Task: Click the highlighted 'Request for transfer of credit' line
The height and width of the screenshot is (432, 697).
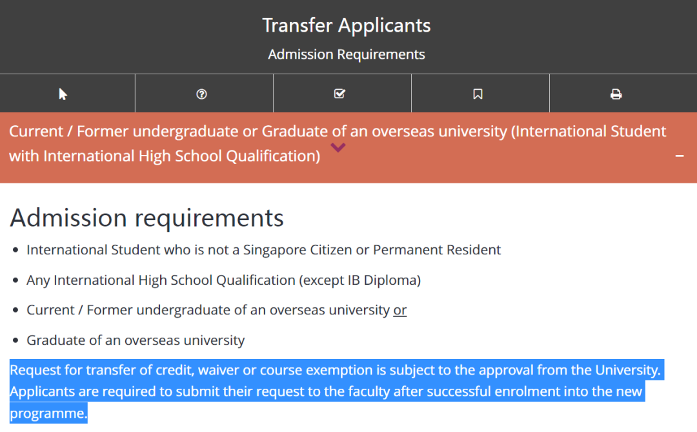Action: pyautogui.click(x=336, y=370)
